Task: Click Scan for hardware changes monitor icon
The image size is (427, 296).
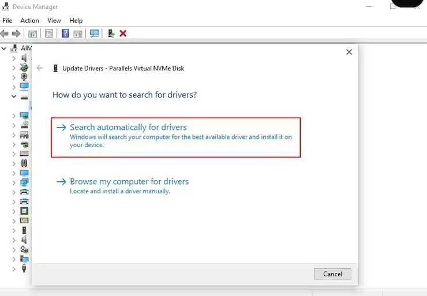Action: 94,33
